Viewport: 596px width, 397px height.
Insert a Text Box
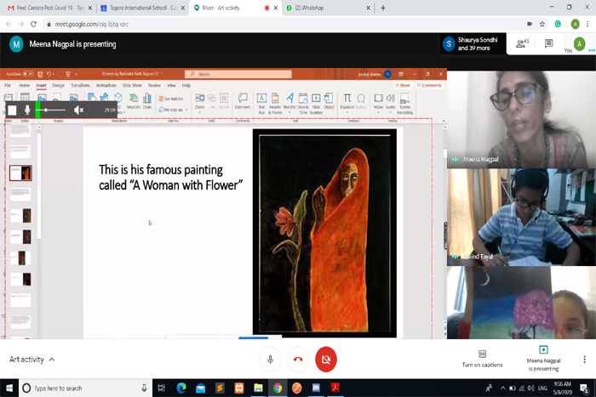[x=261, y=104]
